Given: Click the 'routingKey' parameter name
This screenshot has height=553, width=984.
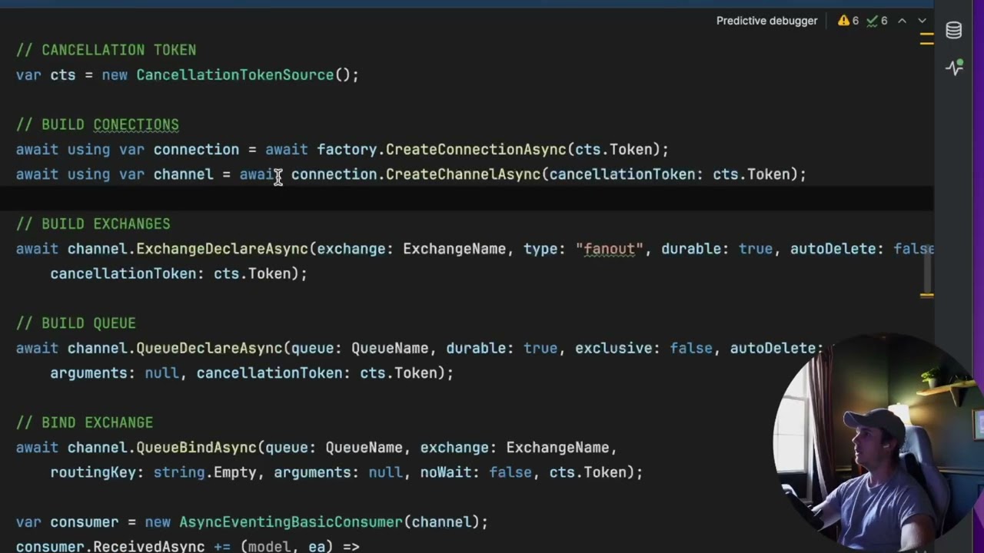Looking at the screenshot, I should [x=93, y=472].
